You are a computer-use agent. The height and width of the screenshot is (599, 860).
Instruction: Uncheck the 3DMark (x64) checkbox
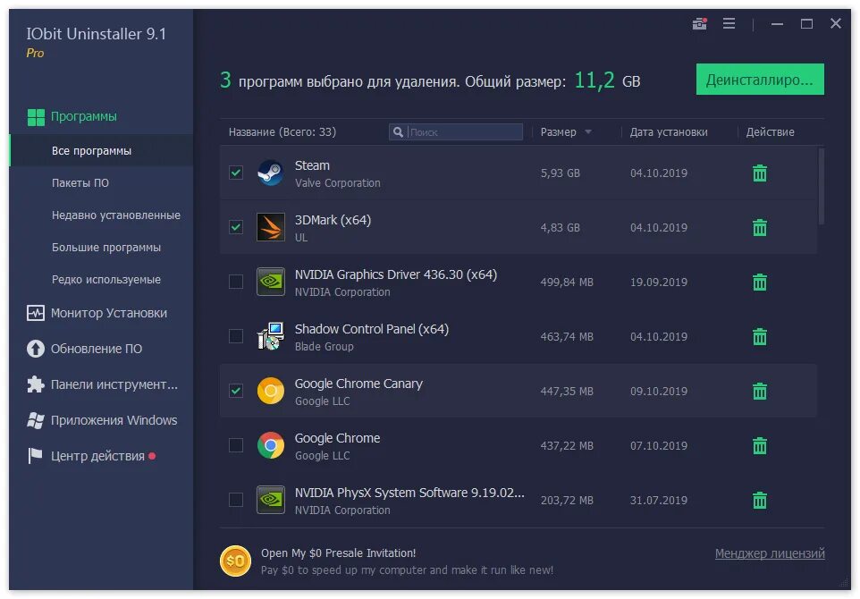(x=236, y=227)
